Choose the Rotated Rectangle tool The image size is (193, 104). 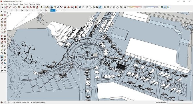click(x=5, y=22)
